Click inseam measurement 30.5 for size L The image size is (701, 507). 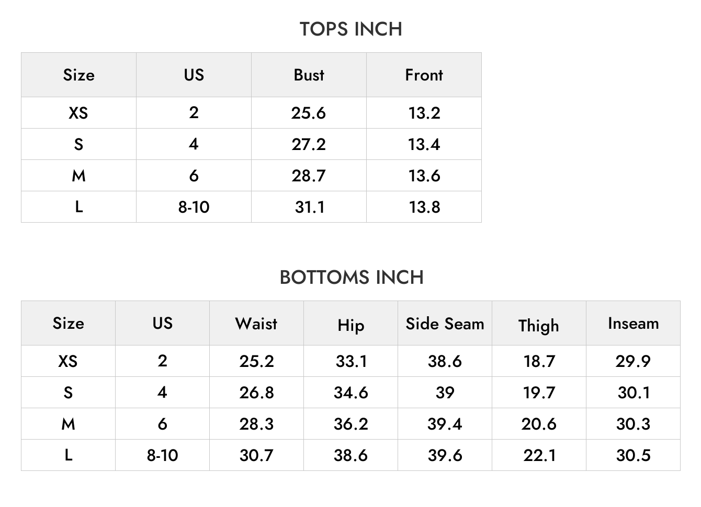(634, 455)
